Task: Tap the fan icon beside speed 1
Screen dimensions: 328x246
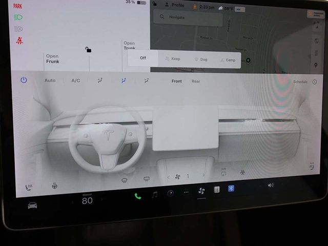Action: tap(178, 177)
